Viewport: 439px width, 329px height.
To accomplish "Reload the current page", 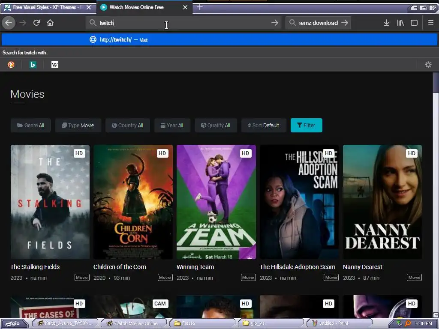I will click(36, 23).
